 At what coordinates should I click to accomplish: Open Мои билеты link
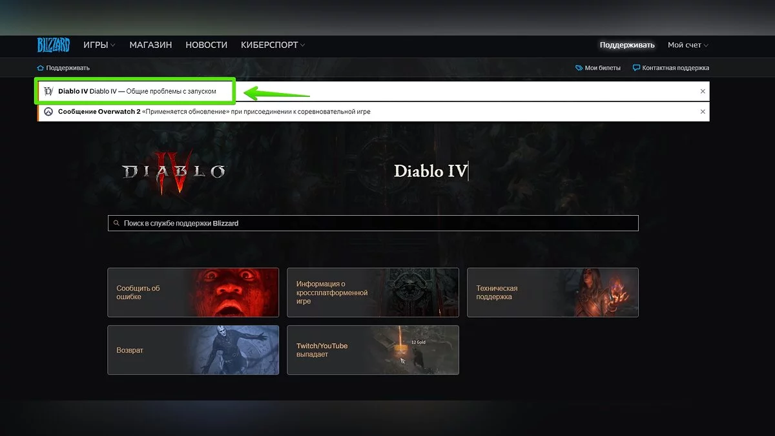click(x=603, y=68)
